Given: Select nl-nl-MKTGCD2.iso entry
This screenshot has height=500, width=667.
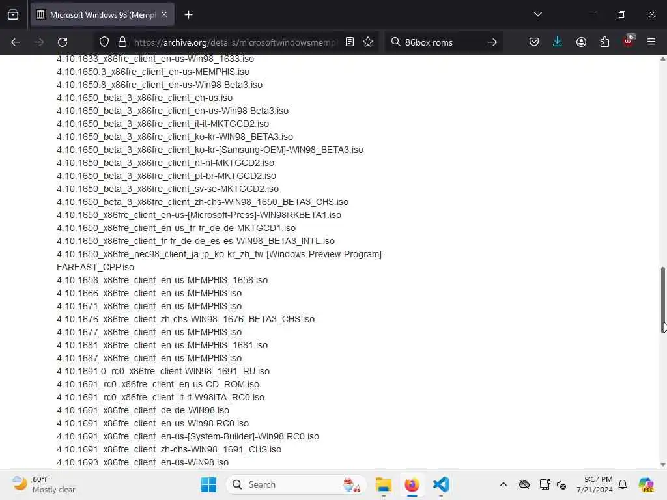Looking at the screenshot, I should pos(165,163).
